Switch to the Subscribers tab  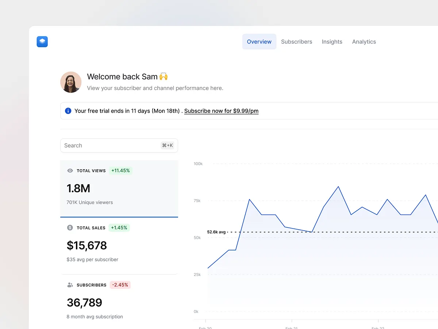click(x=296, y=42)
